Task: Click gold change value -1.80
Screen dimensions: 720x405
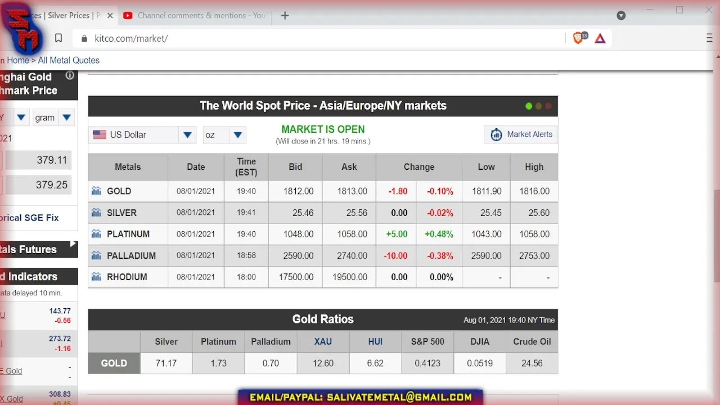Action: [398, 191]
